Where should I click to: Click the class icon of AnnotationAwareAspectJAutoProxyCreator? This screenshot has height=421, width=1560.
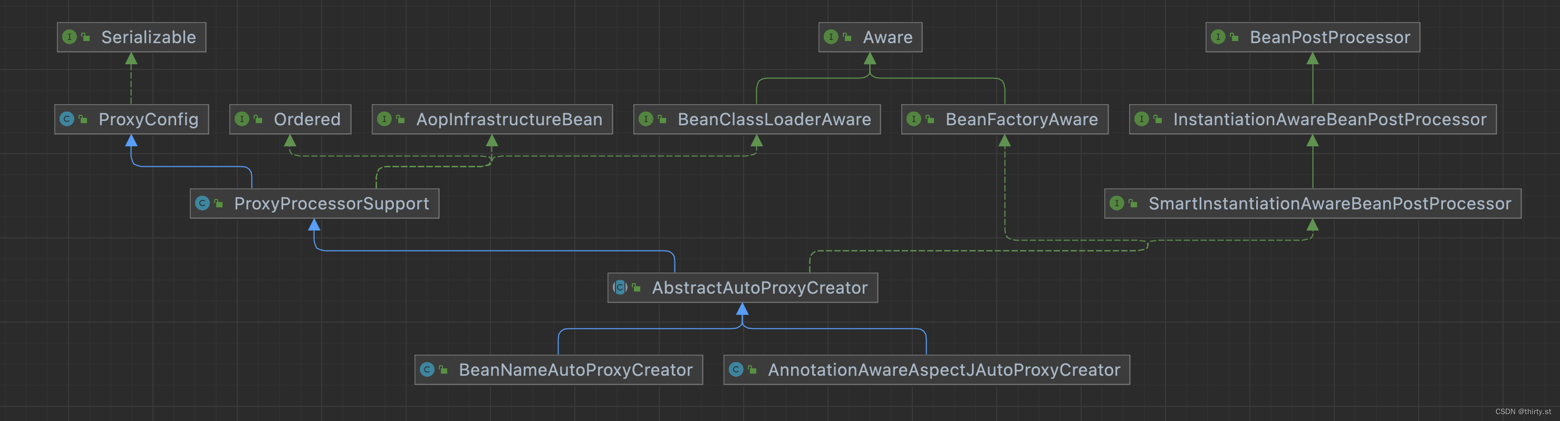[x=736, y=369]
